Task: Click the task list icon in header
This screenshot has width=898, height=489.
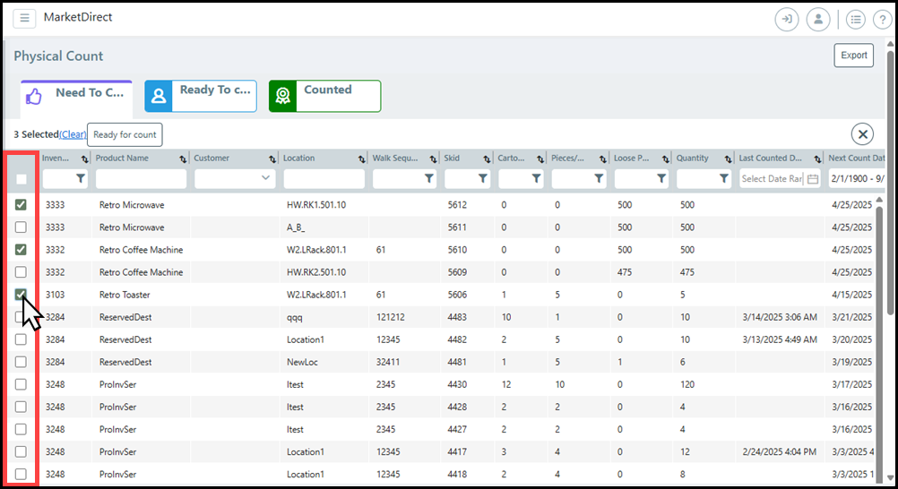Action: pos(856,20)
